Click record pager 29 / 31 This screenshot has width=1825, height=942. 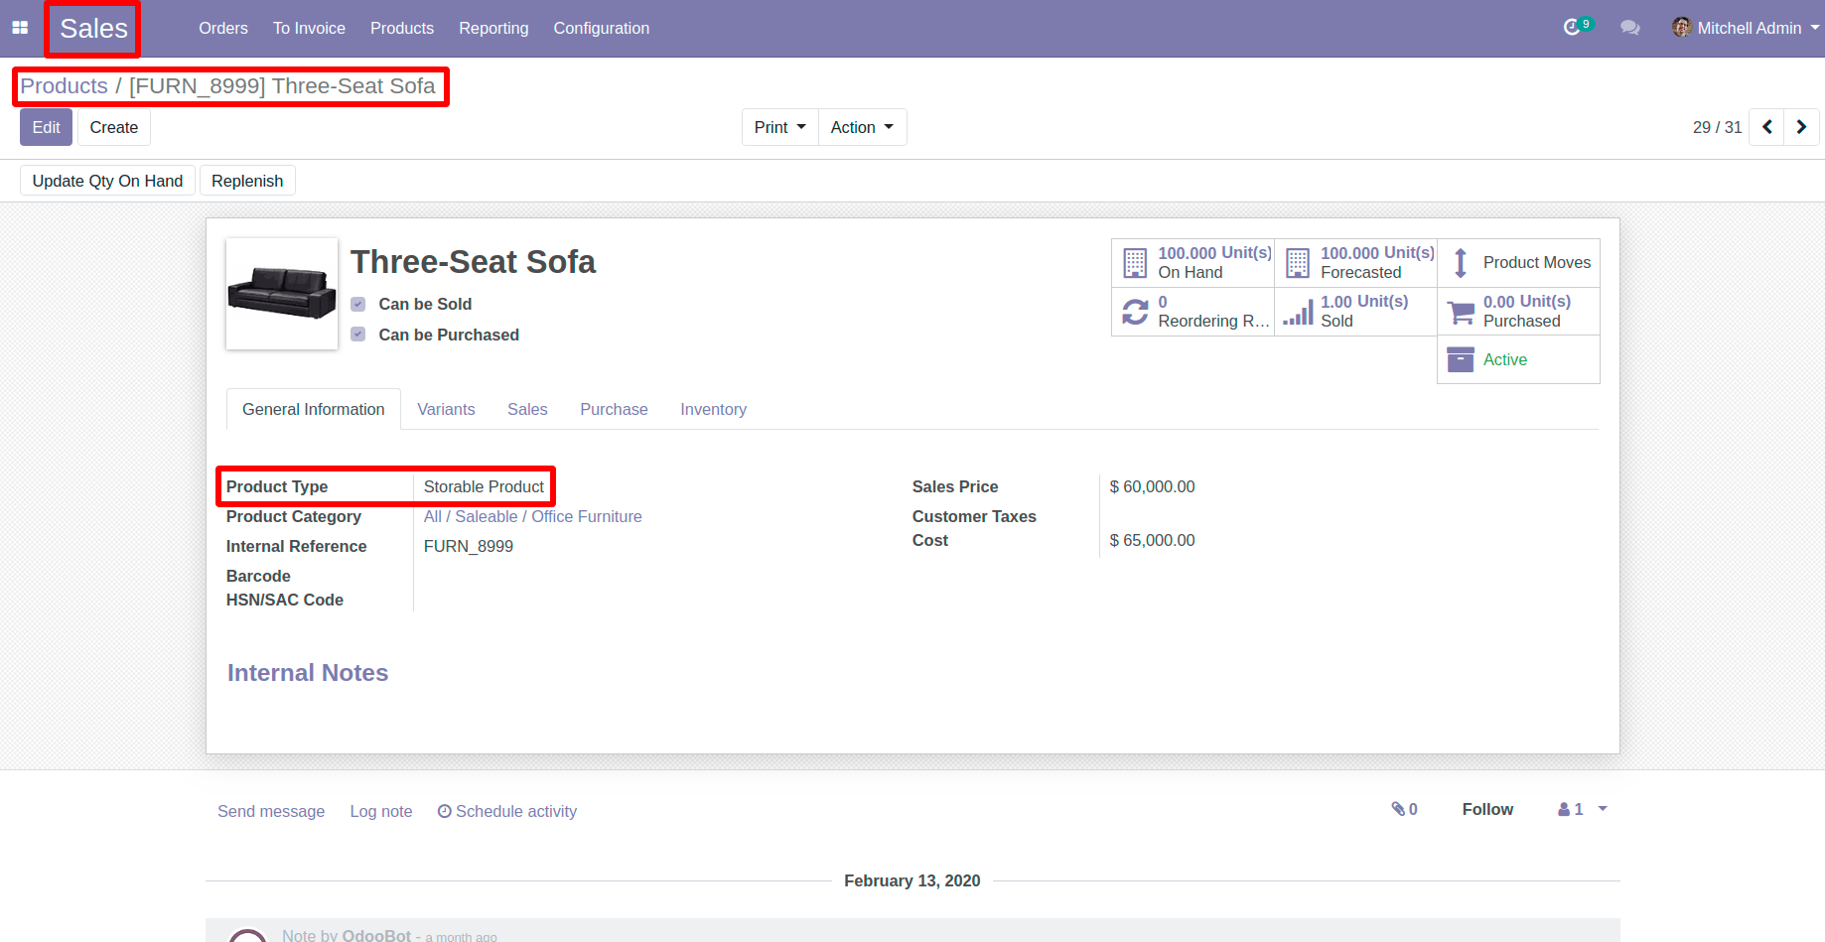[x=1717, y=127]
